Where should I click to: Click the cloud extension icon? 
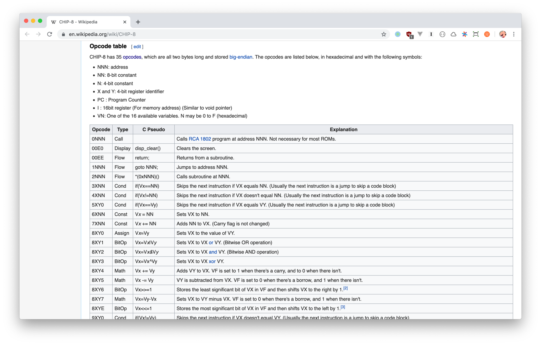tap(453, 34)
